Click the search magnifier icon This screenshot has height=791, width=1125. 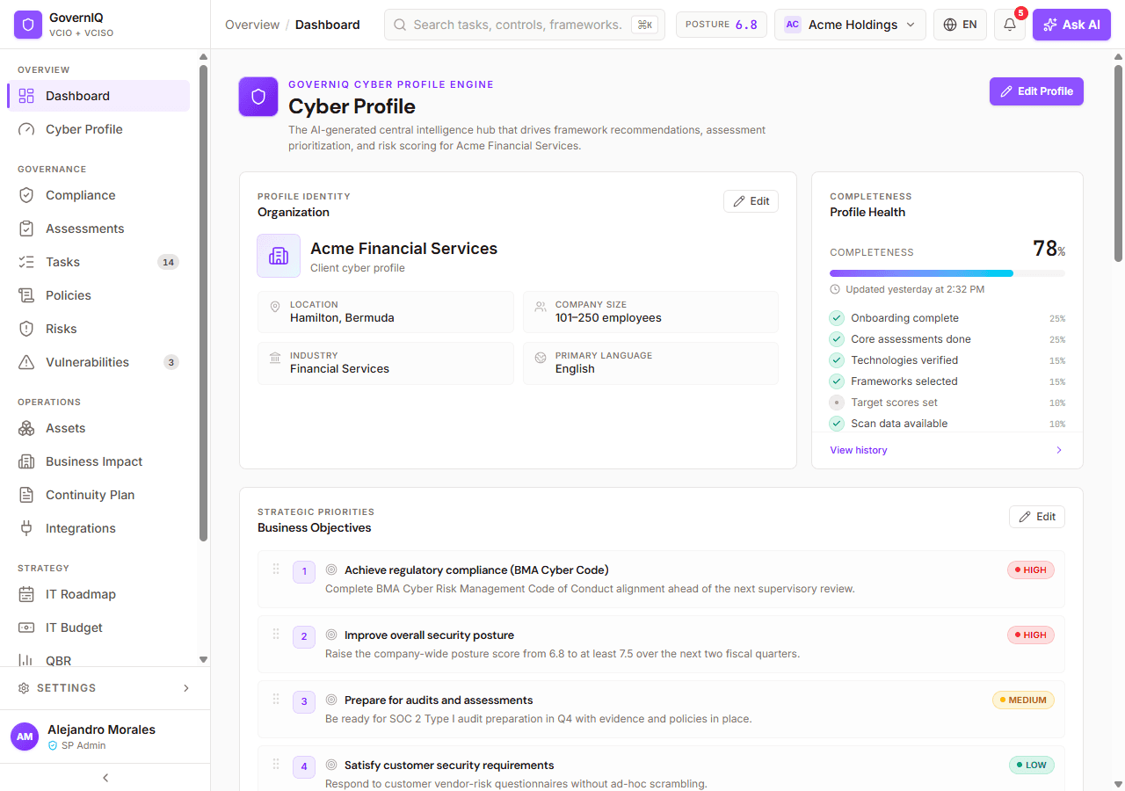pyautogui.click(x=400, y=25)
